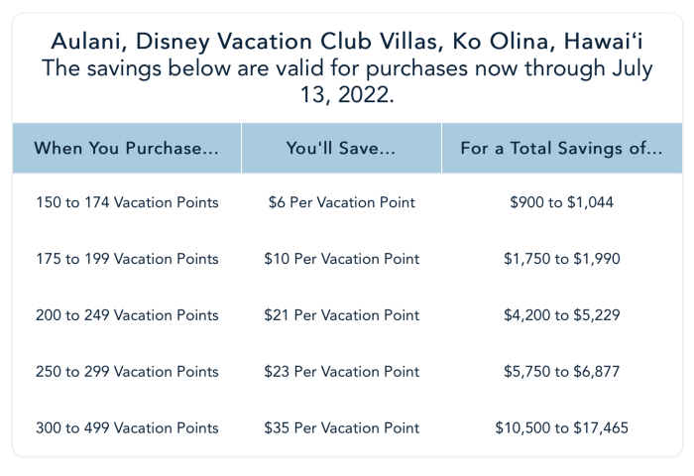Viewport: 694px width, 476px height.
Task: Click 250 to 299 Vacation Points cell
Action: (127, 371)
